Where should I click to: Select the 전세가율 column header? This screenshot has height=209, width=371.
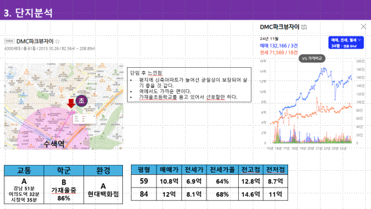[223, 170]
